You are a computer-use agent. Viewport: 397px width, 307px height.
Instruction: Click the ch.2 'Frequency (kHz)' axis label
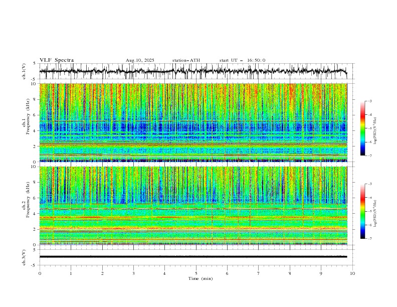click(x=28, y=200)
